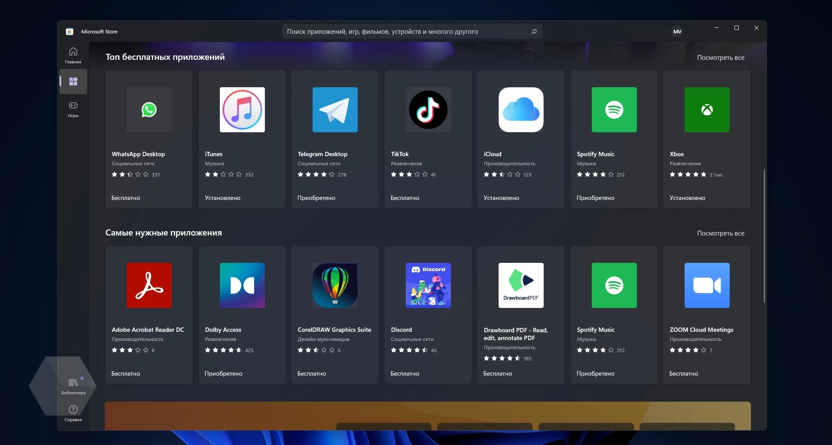This screenshot has height=445, width=832.
Task: Click Приобретено on Dolby Access card
Action: 223,373
